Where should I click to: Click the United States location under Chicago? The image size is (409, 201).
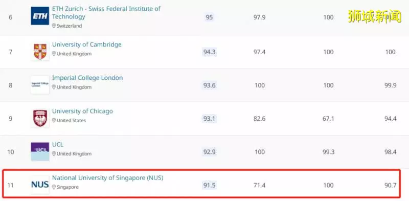(71, 120)
